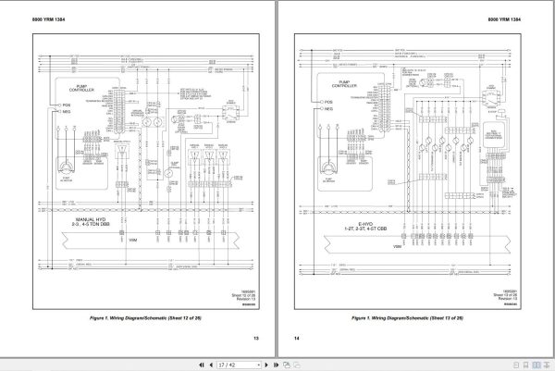The height and width of the screenshot is (371, 555).
Task: Jump to the last page
Action: click(277, 365)
